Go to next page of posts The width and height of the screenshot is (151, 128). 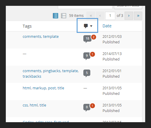point(129,16)
